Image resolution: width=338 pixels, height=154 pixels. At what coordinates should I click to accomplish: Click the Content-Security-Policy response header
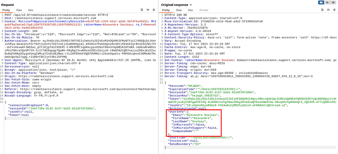click(251, 38)
